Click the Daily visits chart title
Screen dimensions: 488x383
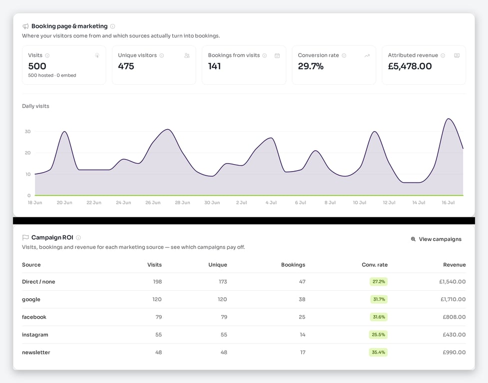click(35, 106)
